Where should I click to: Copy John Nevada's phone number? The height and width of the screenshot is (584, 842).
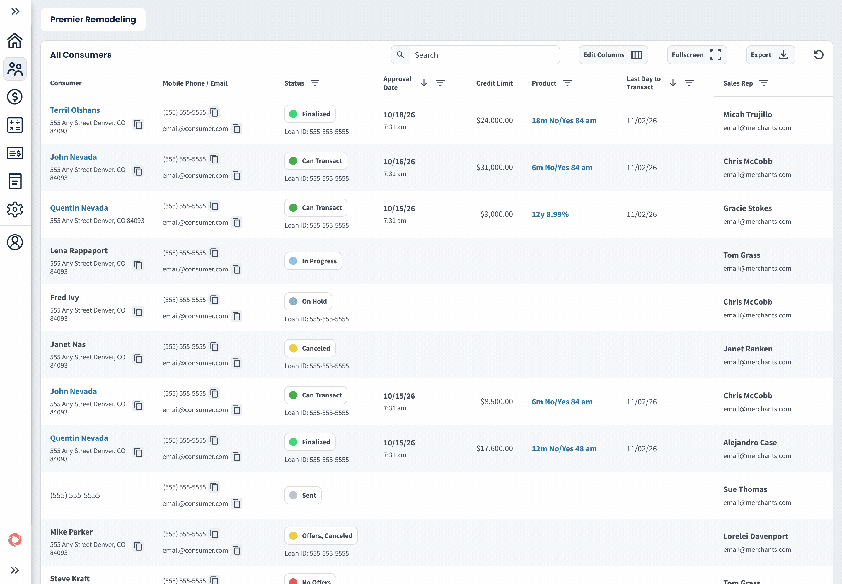click(x=214, y=159)
